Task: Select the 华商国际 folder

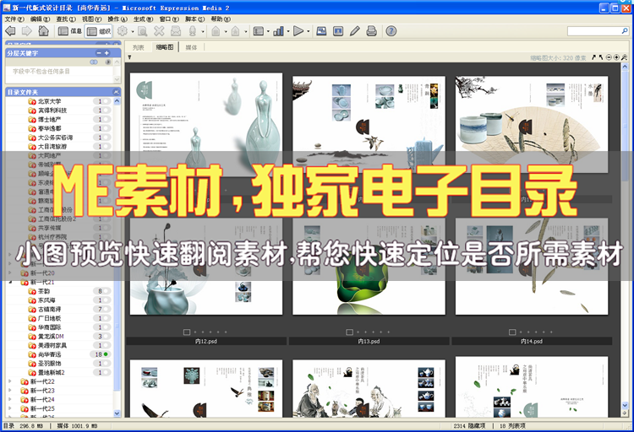Action: [x=50, y=327]
